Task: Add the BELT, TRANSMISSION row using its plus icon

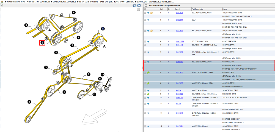Action: point(145,42)
